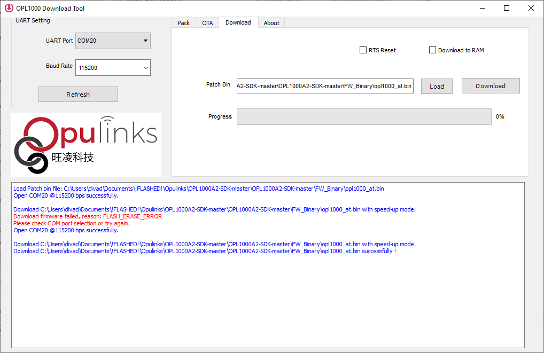The image size is (544, 353).
Task: Click the OPL1000 app icon in title bar
Action: click(x=9, y=8)
